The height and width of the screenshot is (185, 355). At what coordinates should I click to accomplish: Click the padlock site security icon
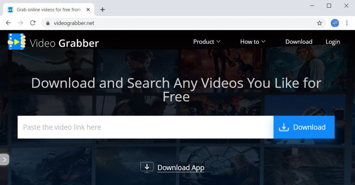tap(48, 23)
